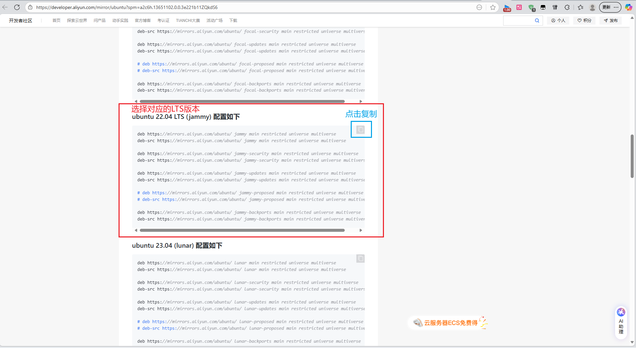Open the 问产品 nav item
636x348 pixels.
point(100,21)
